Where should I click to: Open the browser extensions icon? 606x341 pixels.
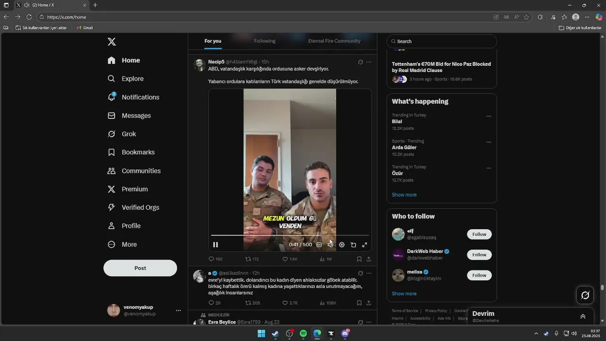pyautogui.click(x=540, y=17)
